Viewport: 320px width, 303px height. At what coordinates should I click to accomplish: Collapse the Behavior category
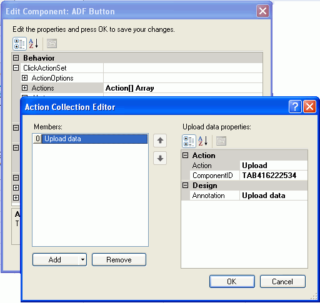coord(16,57)
